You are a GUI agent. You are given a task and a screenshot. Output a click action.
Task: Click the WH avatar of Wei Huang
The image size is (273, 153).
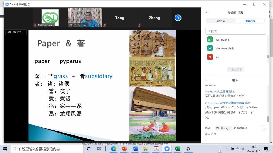(210, 40)
